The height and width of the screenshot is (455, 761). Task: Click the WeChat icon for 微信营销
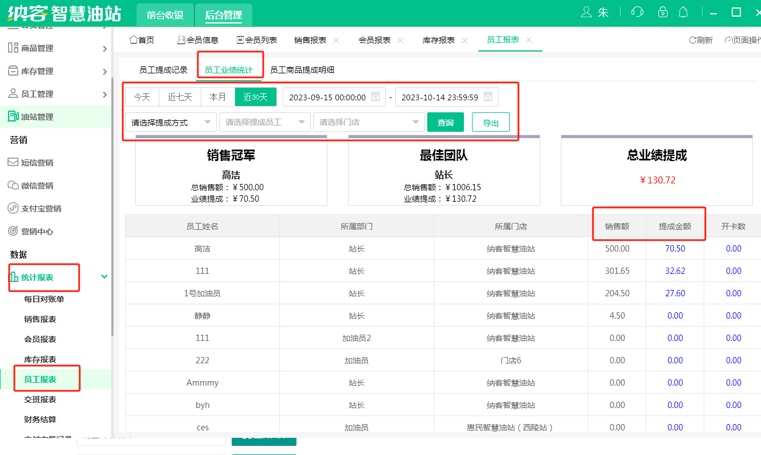tap(13, 185)
